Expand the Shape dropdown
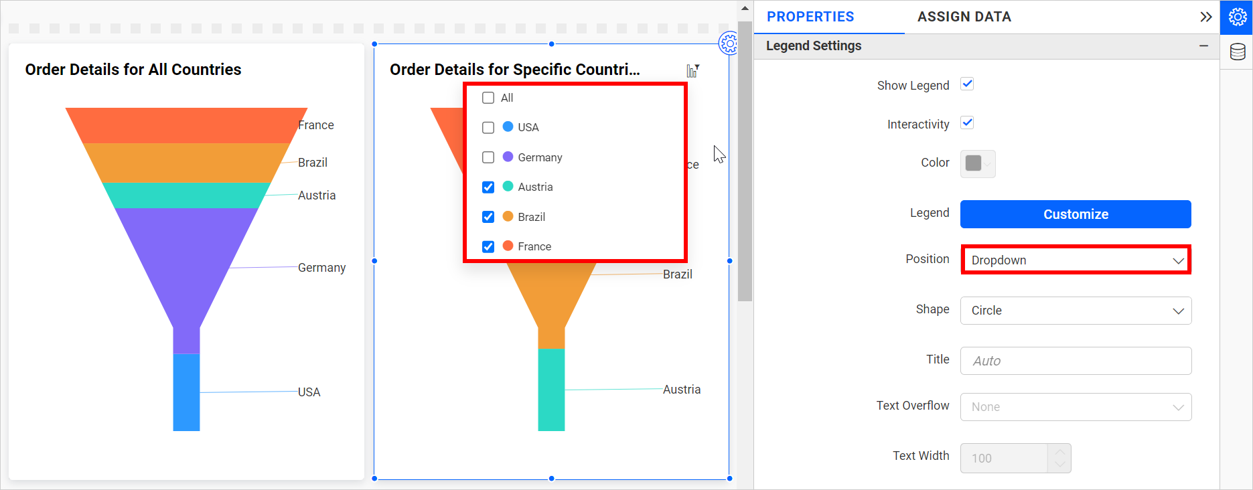 [1076, 311]
